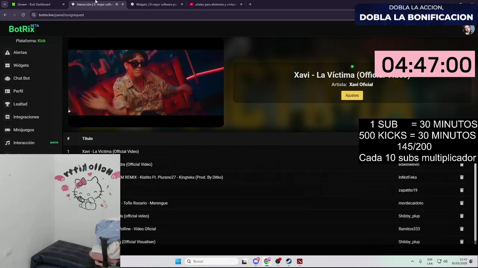Screen dimensions: 478x268
Task: Open Integraciones in the sidebar
Action: pyautogui.click(x=26, y=117)
